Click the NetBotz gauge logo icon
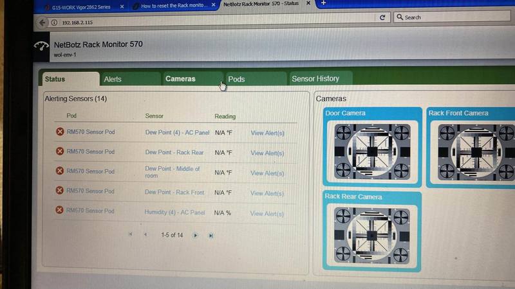The image size is (515, 289). coord(41,46)
